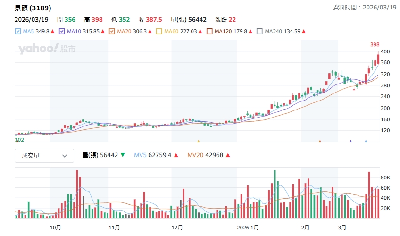Viewport: 400px width, 236px height.
Task: Click the Yahoo 股市 logo watermark
Action: pyautogui.click(x=47, y=49)
